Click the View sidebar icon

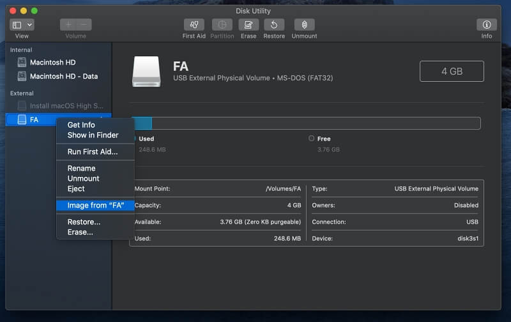(17, 25)
